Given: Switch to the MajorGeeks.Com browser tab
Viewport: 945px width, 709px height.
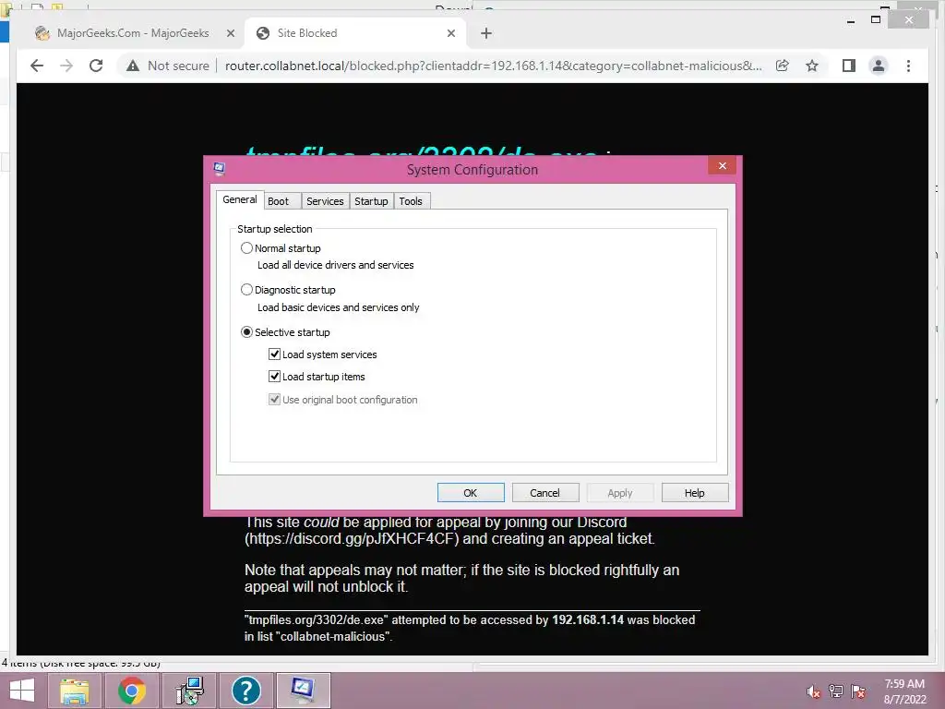Looking at the screenshot, I should [x=133, y=33].
